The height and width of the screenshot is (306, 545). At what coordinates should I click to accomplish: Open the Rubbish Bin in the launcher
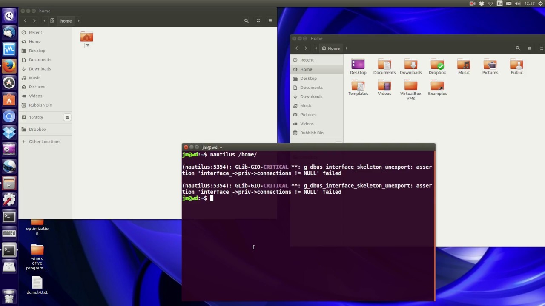coord(9,296)
